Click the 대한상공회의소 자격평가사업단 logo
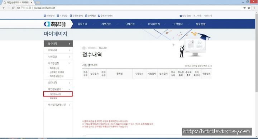 pyautogui.click(x=55, y=24)
